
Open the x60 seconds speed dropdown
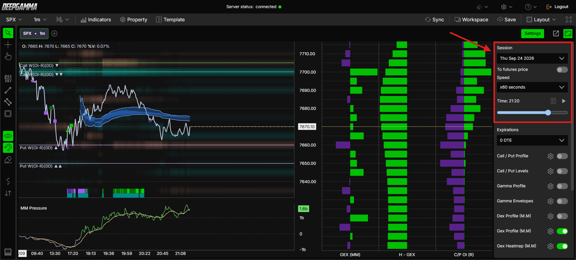(x=532, y=87)
